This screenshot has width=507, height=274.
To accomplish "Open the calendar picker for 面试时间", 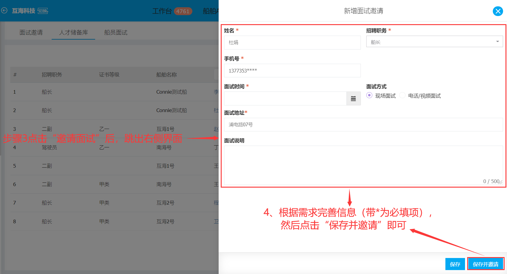I will click(353, 99).
